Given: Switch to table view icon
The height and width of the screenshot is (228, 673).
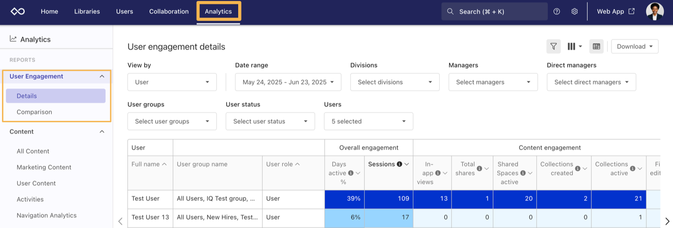Looking at the screenshot, I should [596, 46].
